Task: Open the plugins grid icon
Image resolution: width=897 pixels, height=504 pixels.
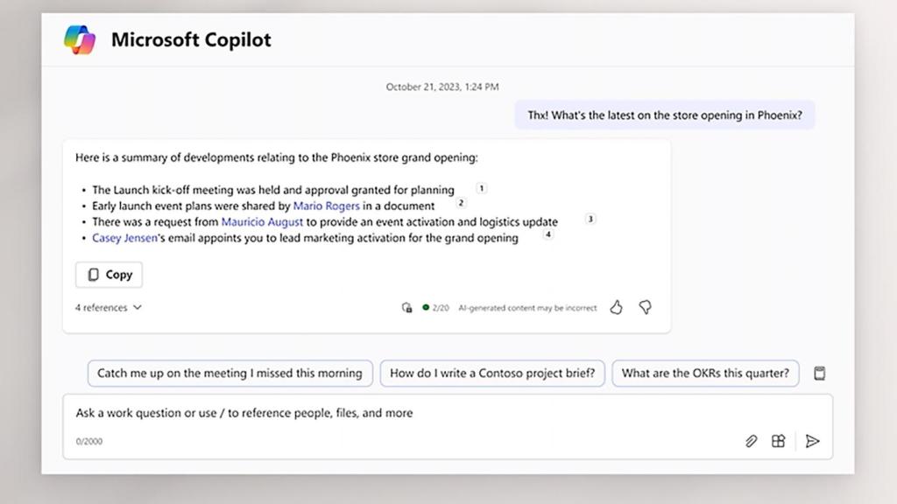Action: pos(778,441)
